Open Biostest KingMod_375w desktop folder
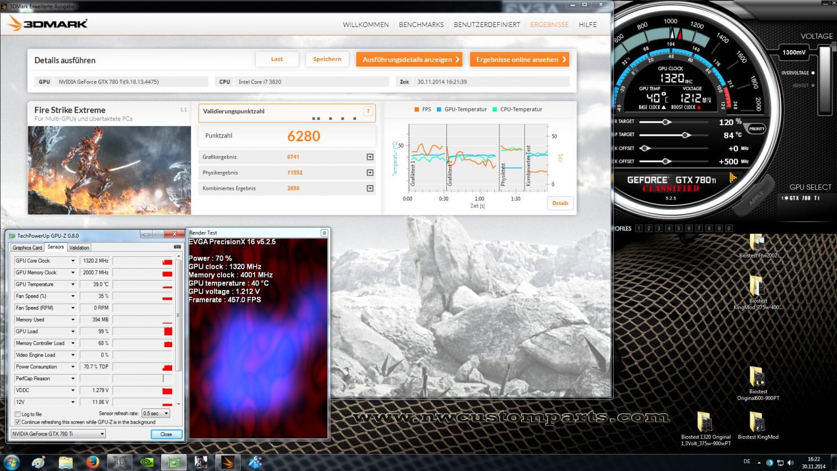This screenshot has width=837, height=471. (758, 293)
